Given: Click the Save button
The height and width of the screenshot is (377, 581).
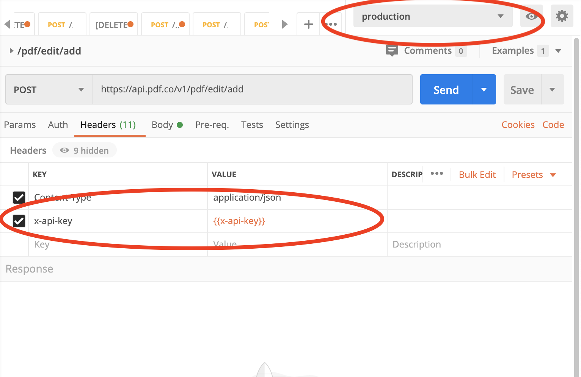Looking at the screenshot, I should coord(522,90).
